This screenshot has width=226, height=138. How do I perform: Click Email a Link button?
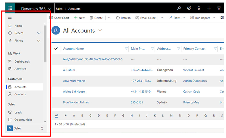pyautogui.click(x=146, y=18)
